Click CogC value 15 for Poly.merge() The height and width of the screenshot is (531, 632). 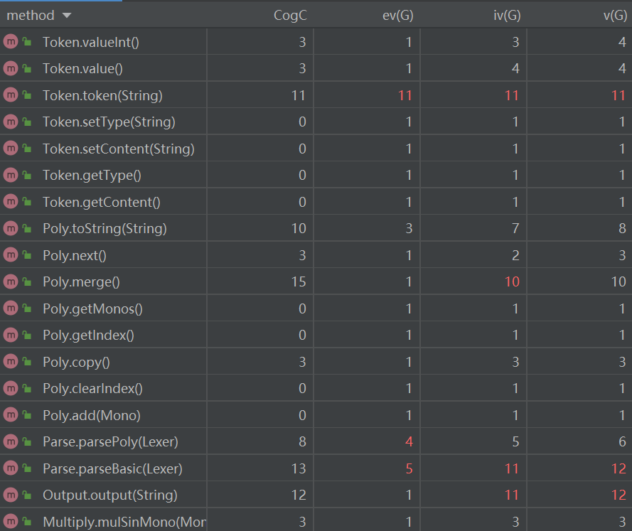tap(299, 282)
